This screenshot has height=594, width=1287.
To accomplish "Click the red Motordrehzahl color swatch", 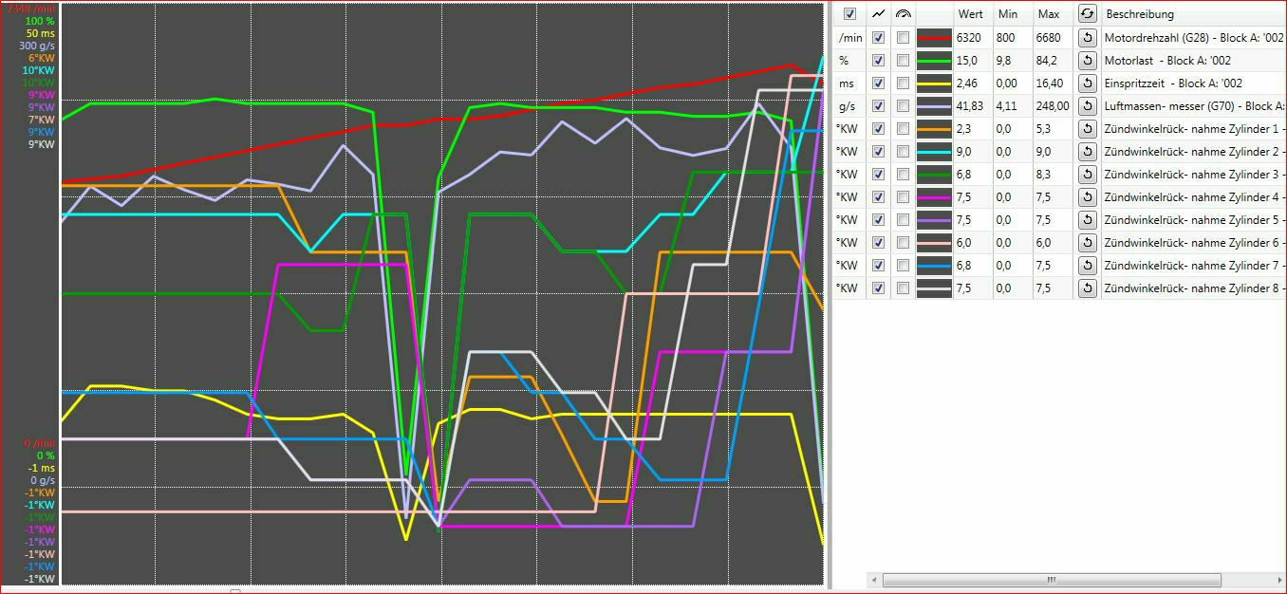I will pyautogui.click(x=934, y=38).
